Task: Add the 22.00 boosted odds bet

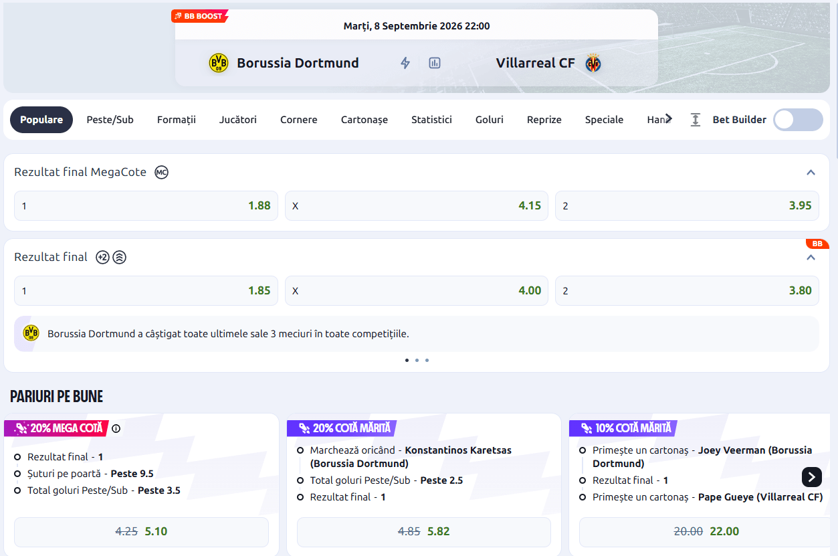Action: [x=706, y=532]
